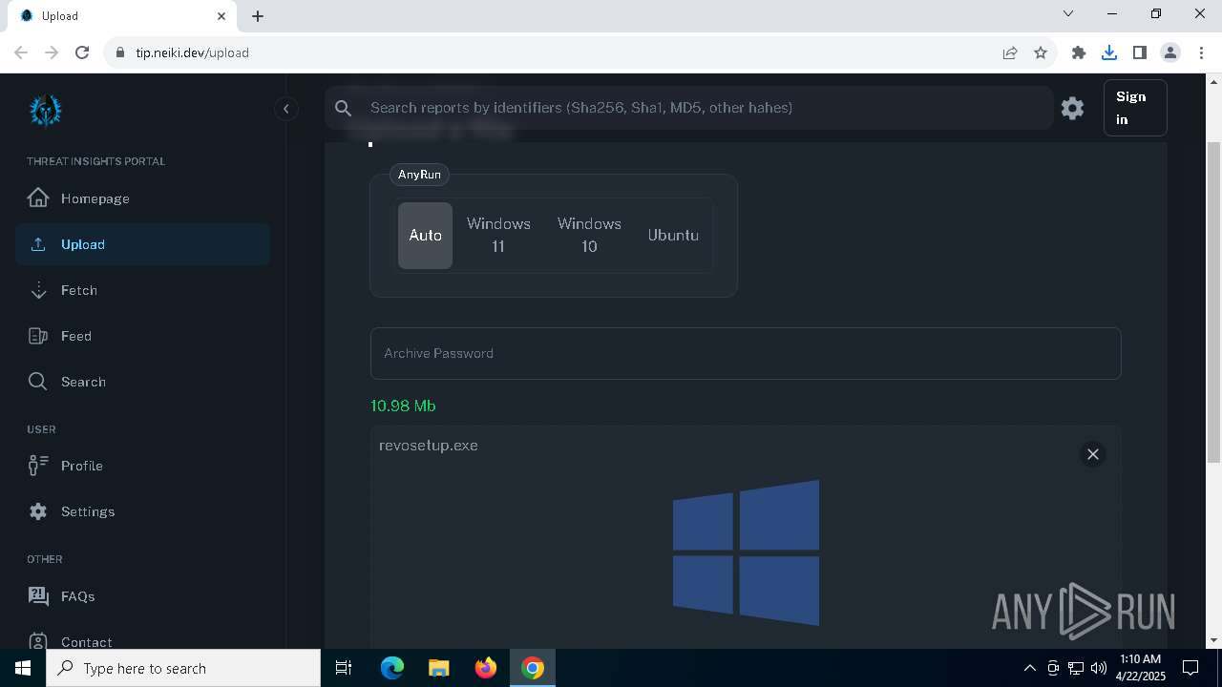The image size is (1222, 687).
Task: Remove revosetup.exe with the X button
Action: click(1093, 454)
